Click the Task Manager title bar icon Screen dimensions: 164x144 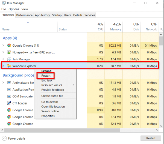pyautogui.click(x=4, y=3)
